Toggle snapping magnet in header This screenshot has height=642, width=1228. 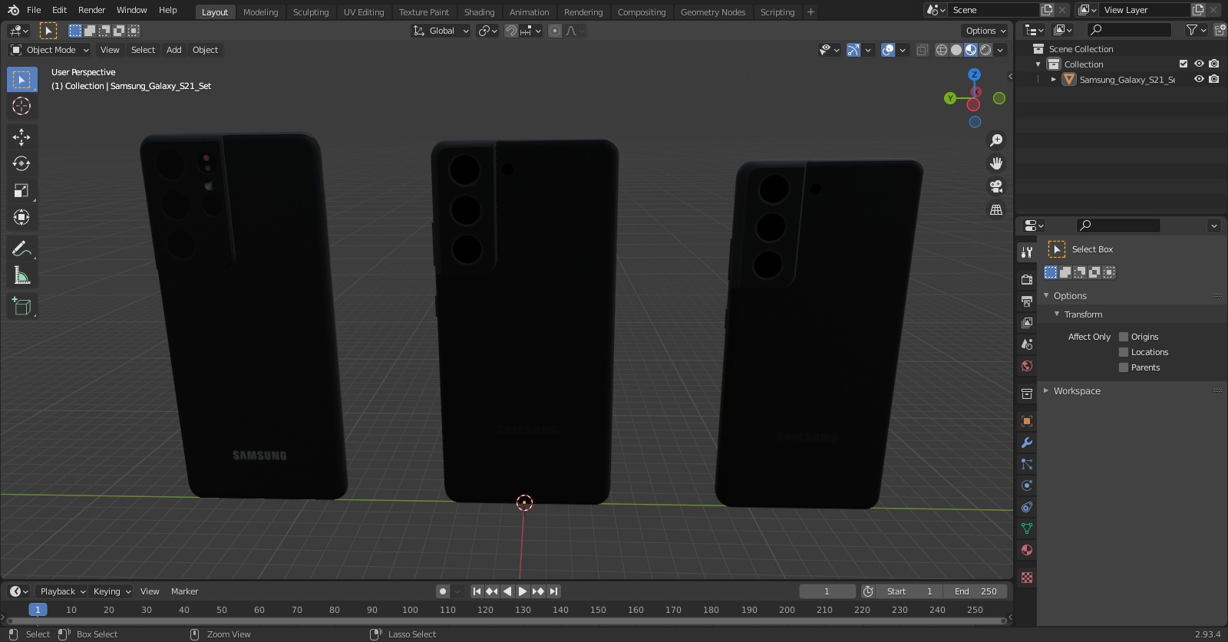pos(510,31)
